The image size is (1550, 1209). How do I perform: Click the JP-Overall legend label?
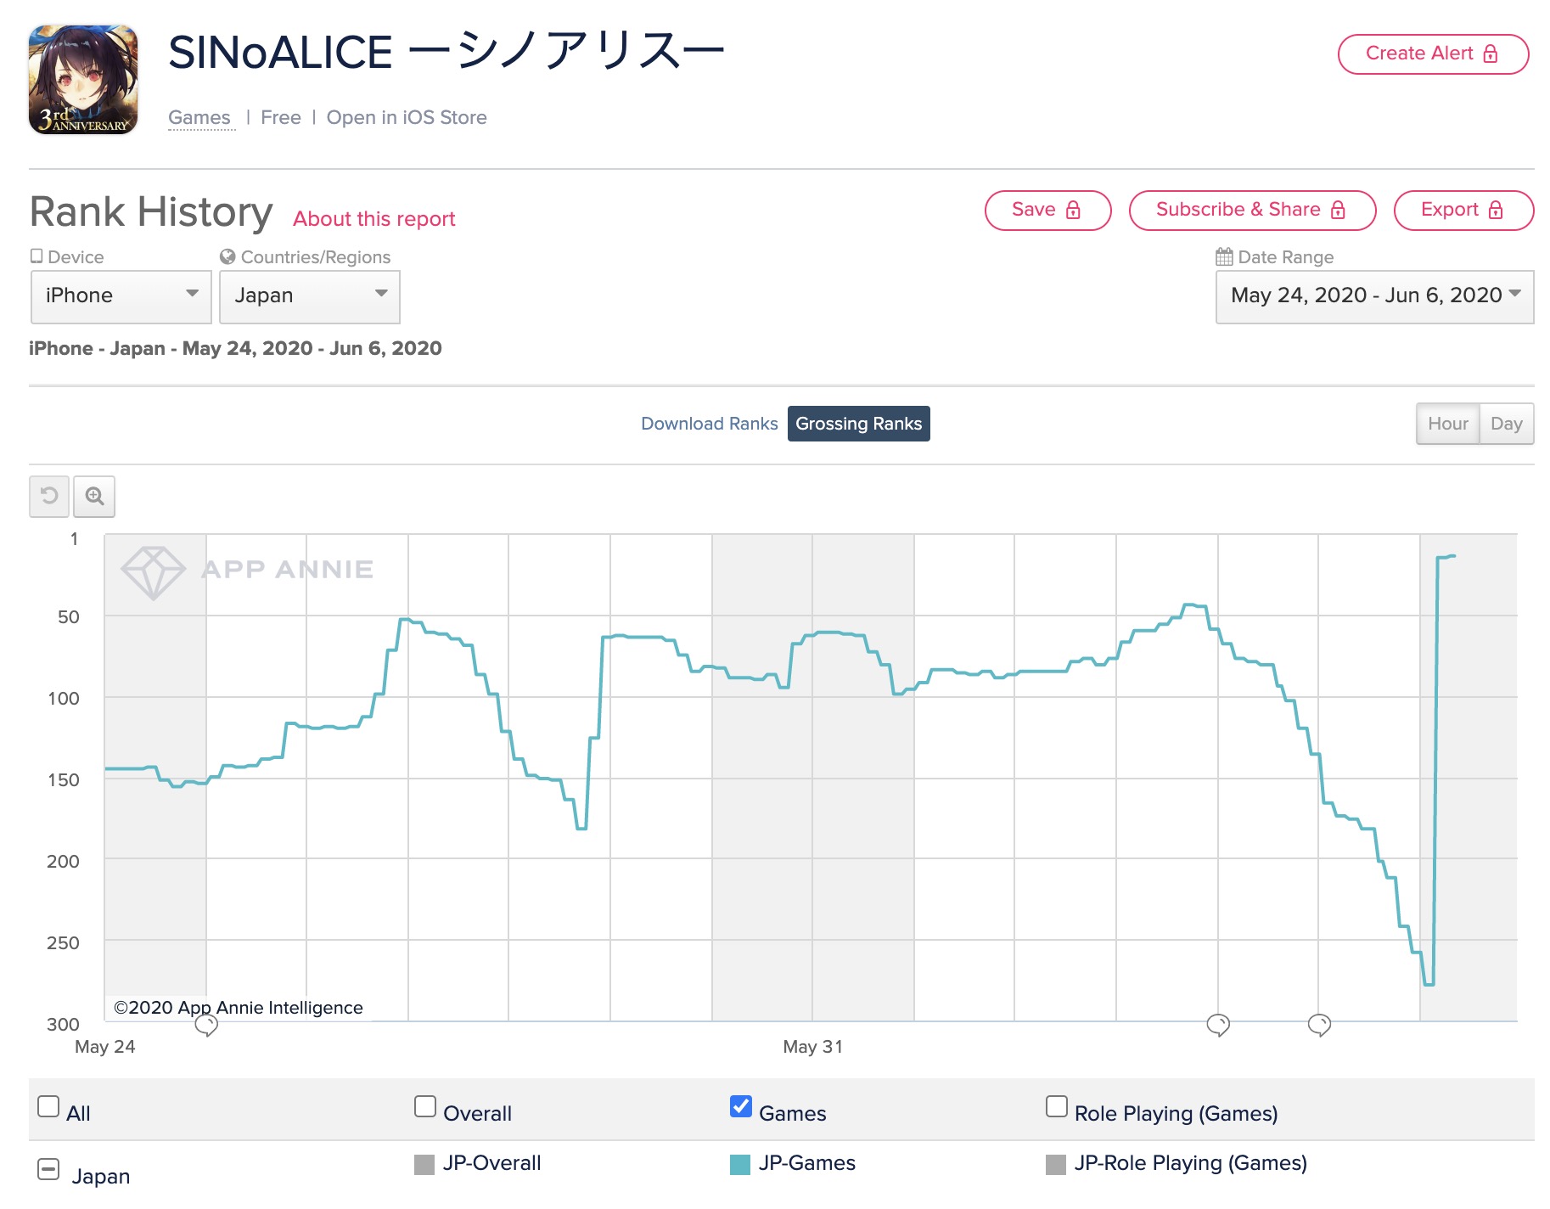tap(491, 1163)
